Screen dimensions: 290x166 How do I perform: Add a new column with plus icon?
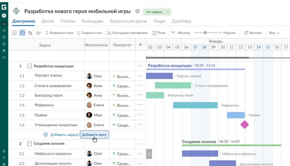[x=140, y=45]
